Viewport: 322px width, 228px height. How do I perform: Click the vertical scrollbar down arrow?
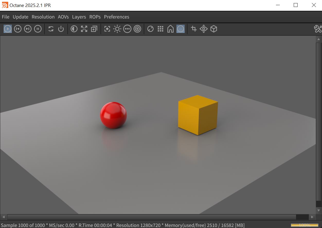[319, 211]
